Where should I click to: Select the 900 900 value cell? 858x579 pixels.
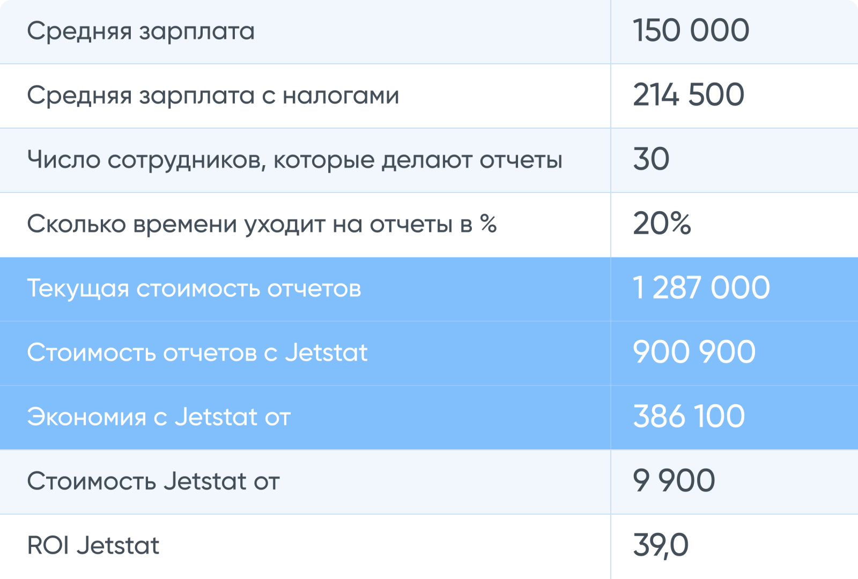694,352
